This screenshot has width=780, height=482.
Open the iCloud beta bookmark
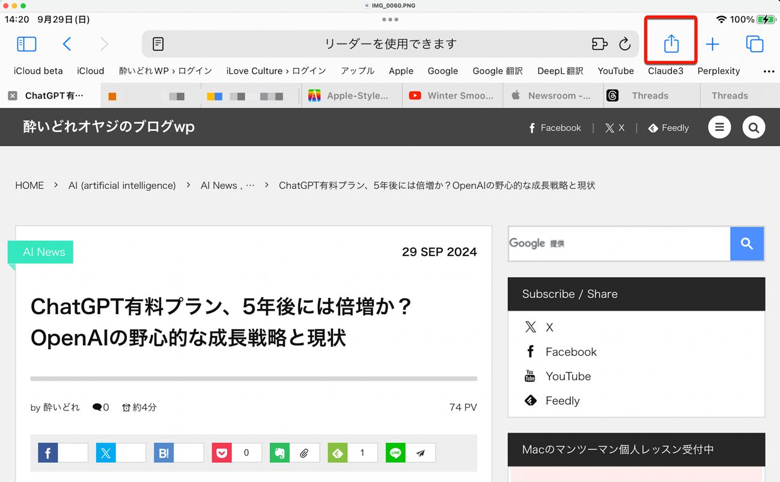pyautogui.click(x=38, y=71)
